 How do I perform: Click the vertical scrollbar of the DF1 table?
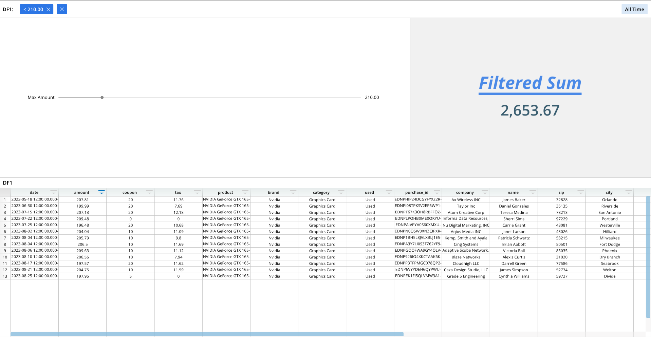point(648,257)
